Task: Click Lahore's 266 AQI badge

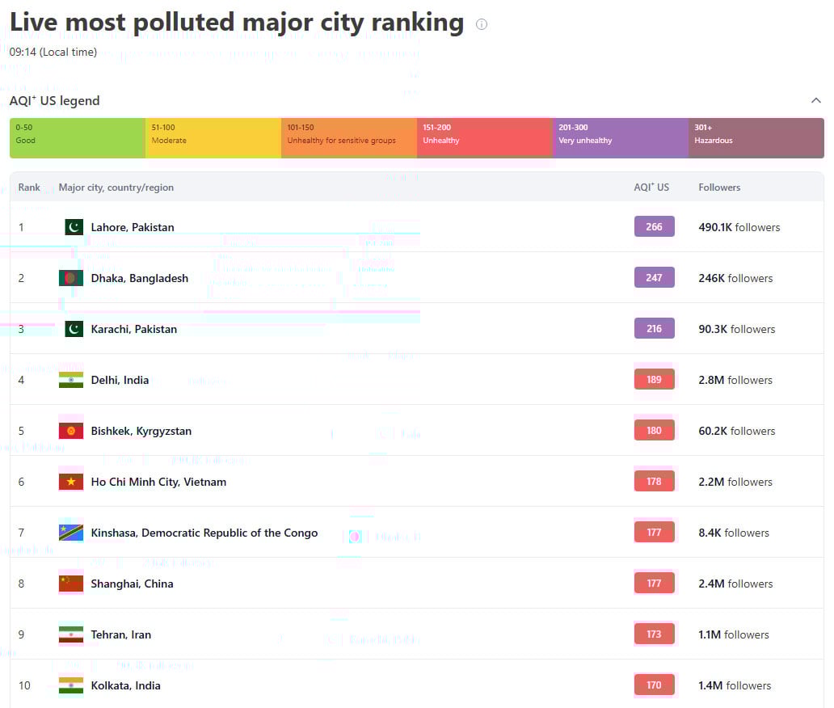Action: tap(654, 227)
